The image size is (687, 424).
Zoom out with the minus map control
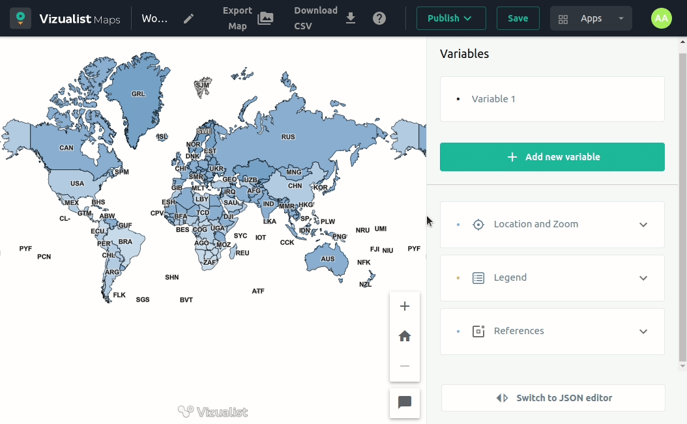(x=405, y=366)
